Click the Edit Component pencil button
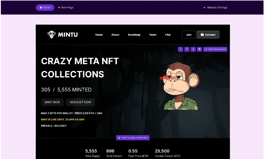 click(215, 49)
